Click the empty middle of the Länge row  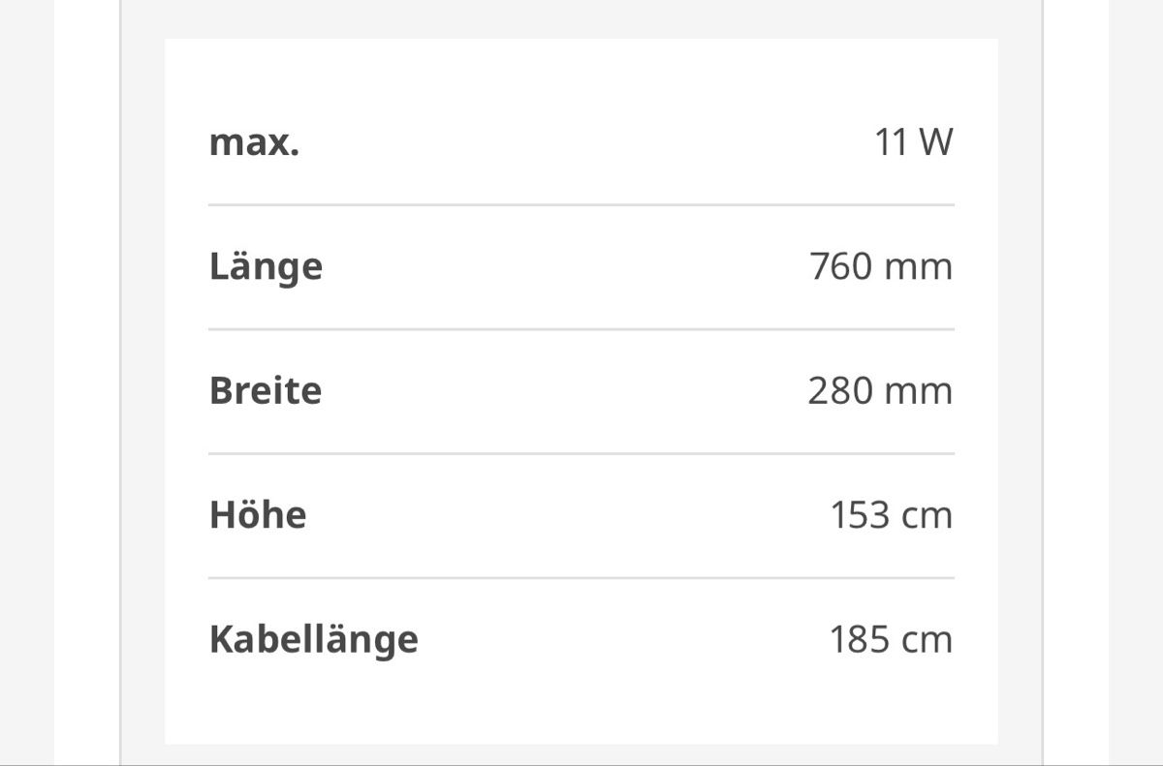click(x=566, y=267)
